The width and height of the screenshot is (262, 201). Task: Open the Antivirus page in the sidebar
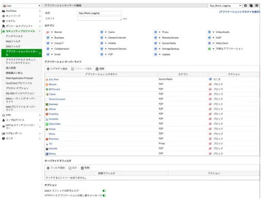click(14, 36)
